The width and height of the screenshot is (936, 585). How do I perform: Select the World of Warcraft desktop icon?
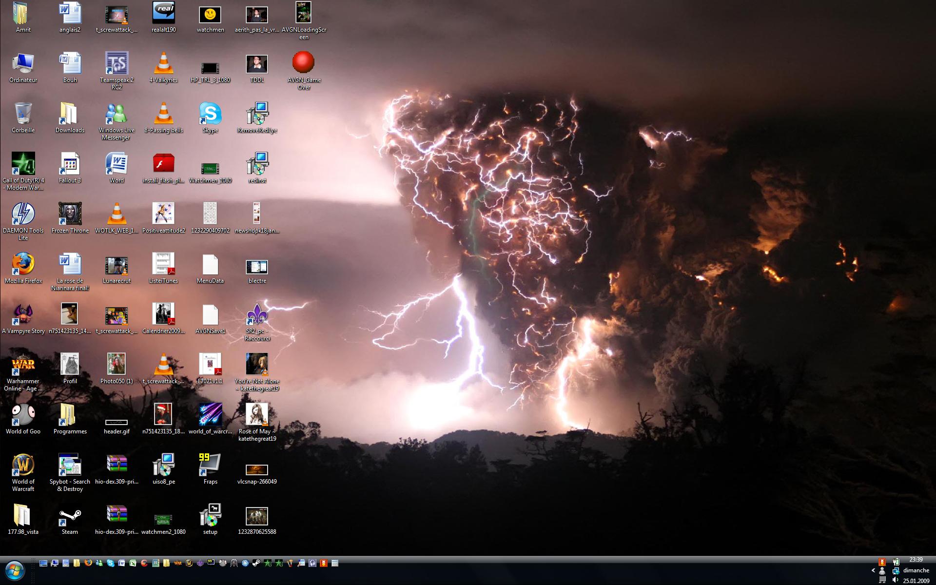[23, 466]
